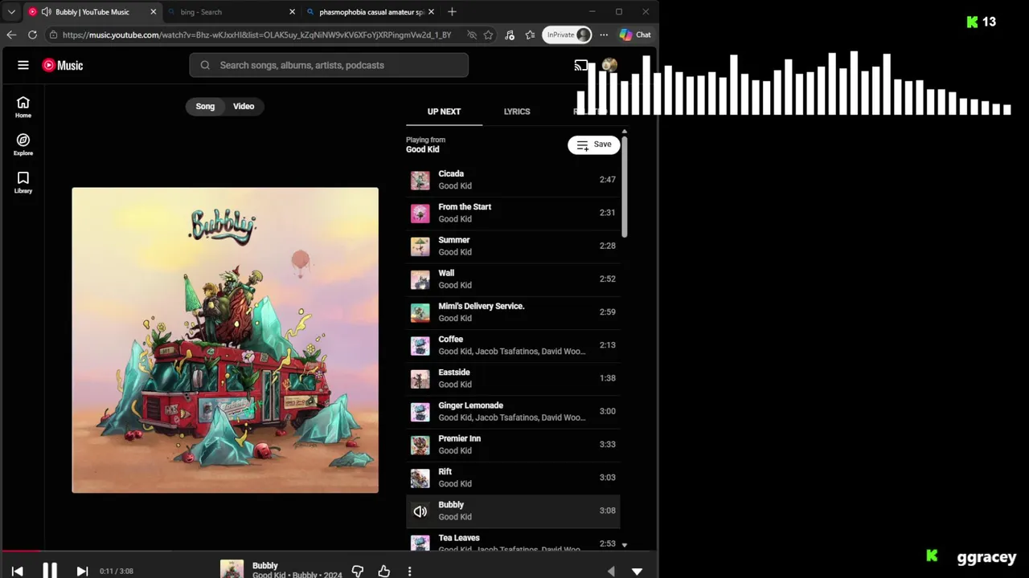Play Eastside from the queue
This screenshot has height=578, width=1029.
pos(513,378)
